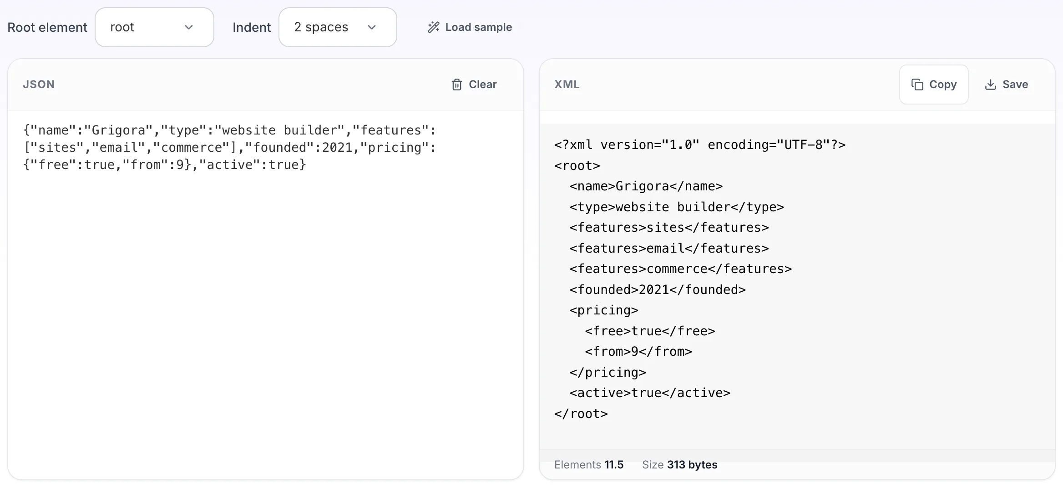Screen dimensions: 1063x488
Task: Click the <founded>2021</founded> line
Action: [x=658, y=290]
